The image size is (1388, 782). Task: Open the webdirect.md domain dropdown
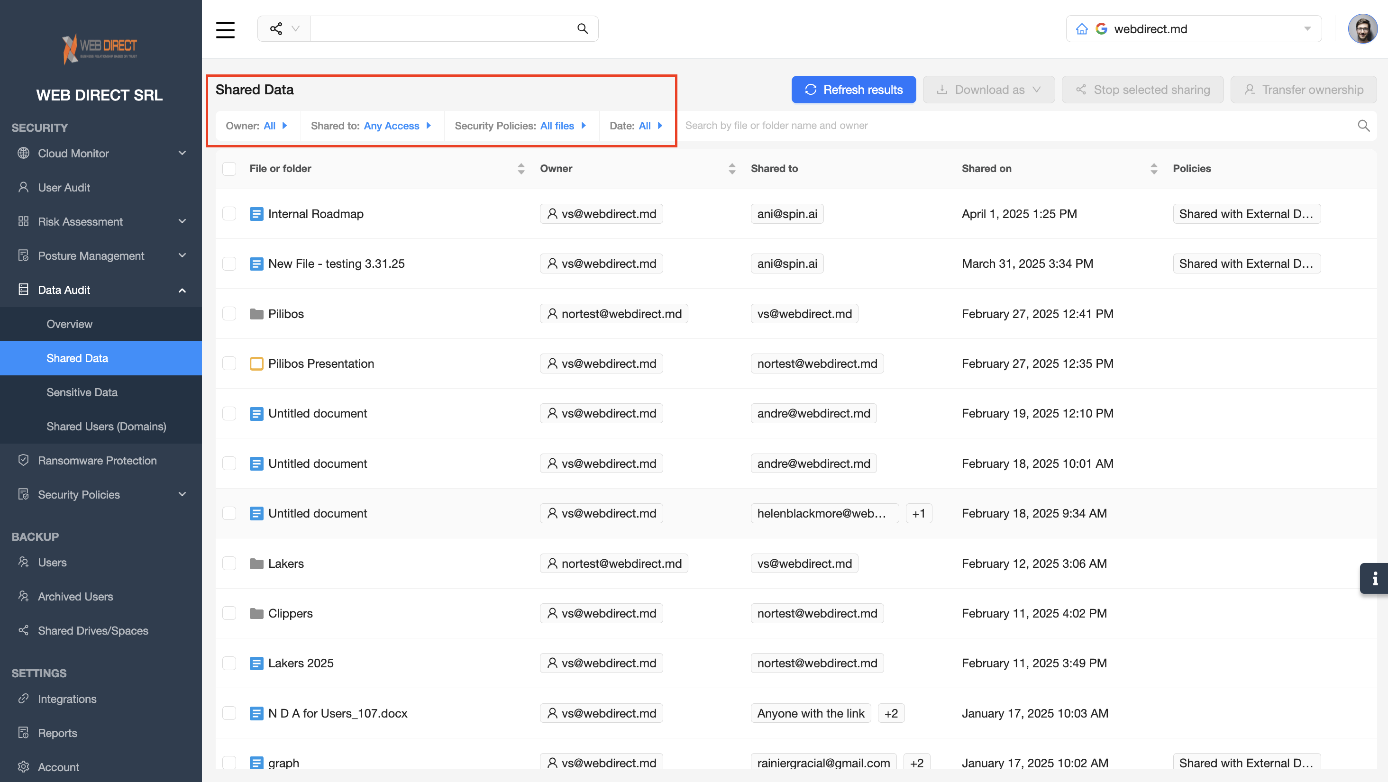(x=1306, y=29)
